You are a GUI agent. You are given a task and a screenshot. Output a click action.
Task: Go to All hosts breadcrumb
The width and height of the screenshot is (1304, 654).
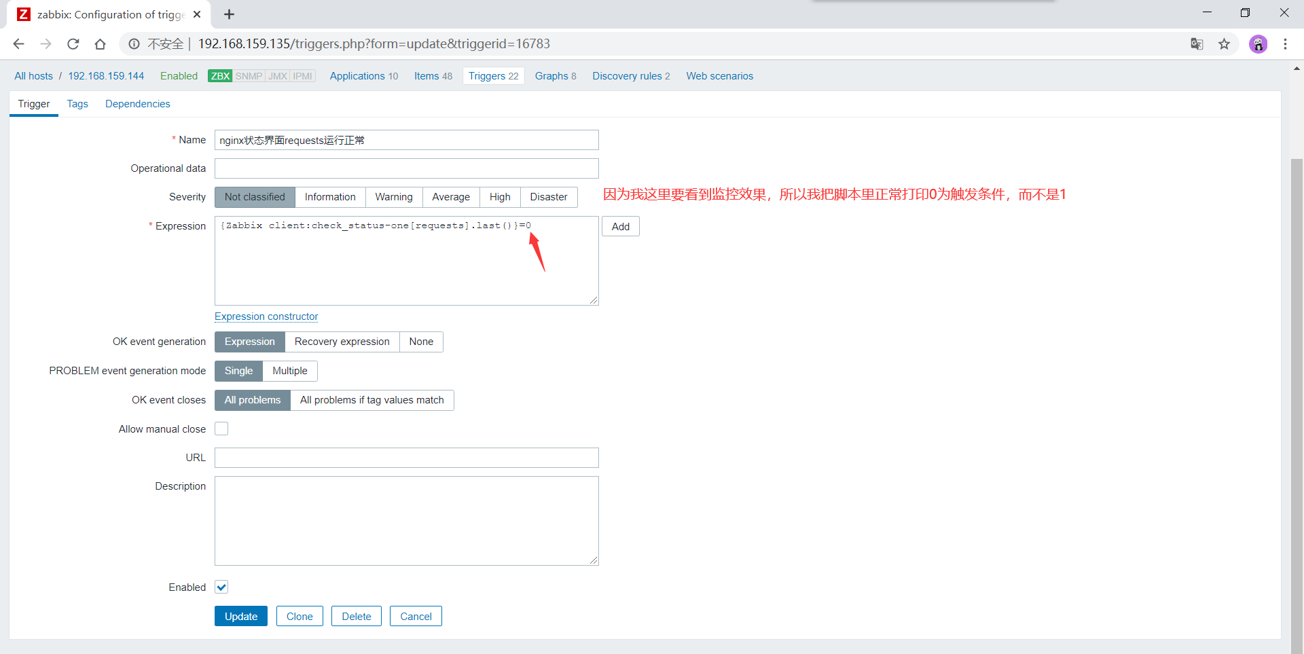click(33, 76)
